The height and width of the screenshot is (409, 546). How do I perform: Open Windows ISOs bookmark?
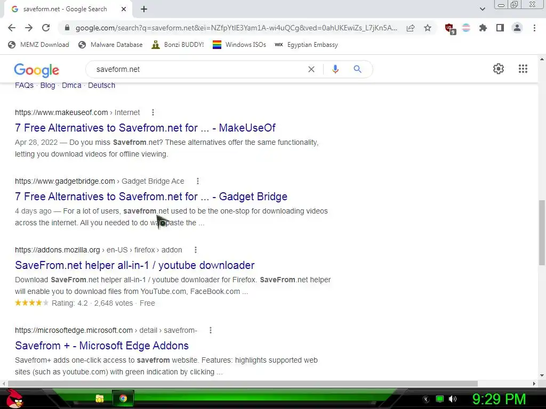point(239,45)
